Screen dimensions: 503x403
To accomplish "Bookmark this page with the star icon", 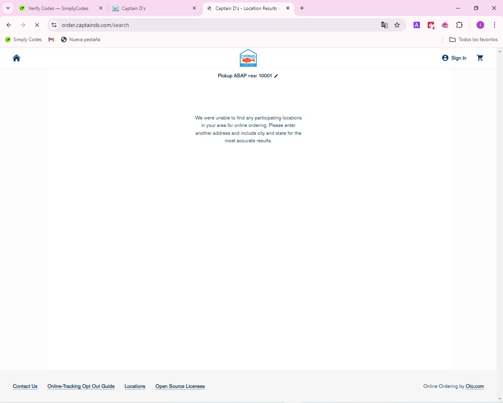I will (397, 25).
